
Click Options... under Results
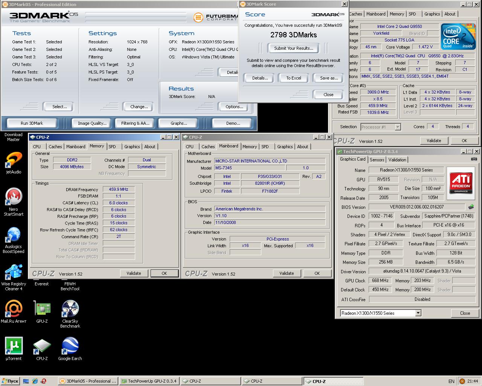pos(234,107)
